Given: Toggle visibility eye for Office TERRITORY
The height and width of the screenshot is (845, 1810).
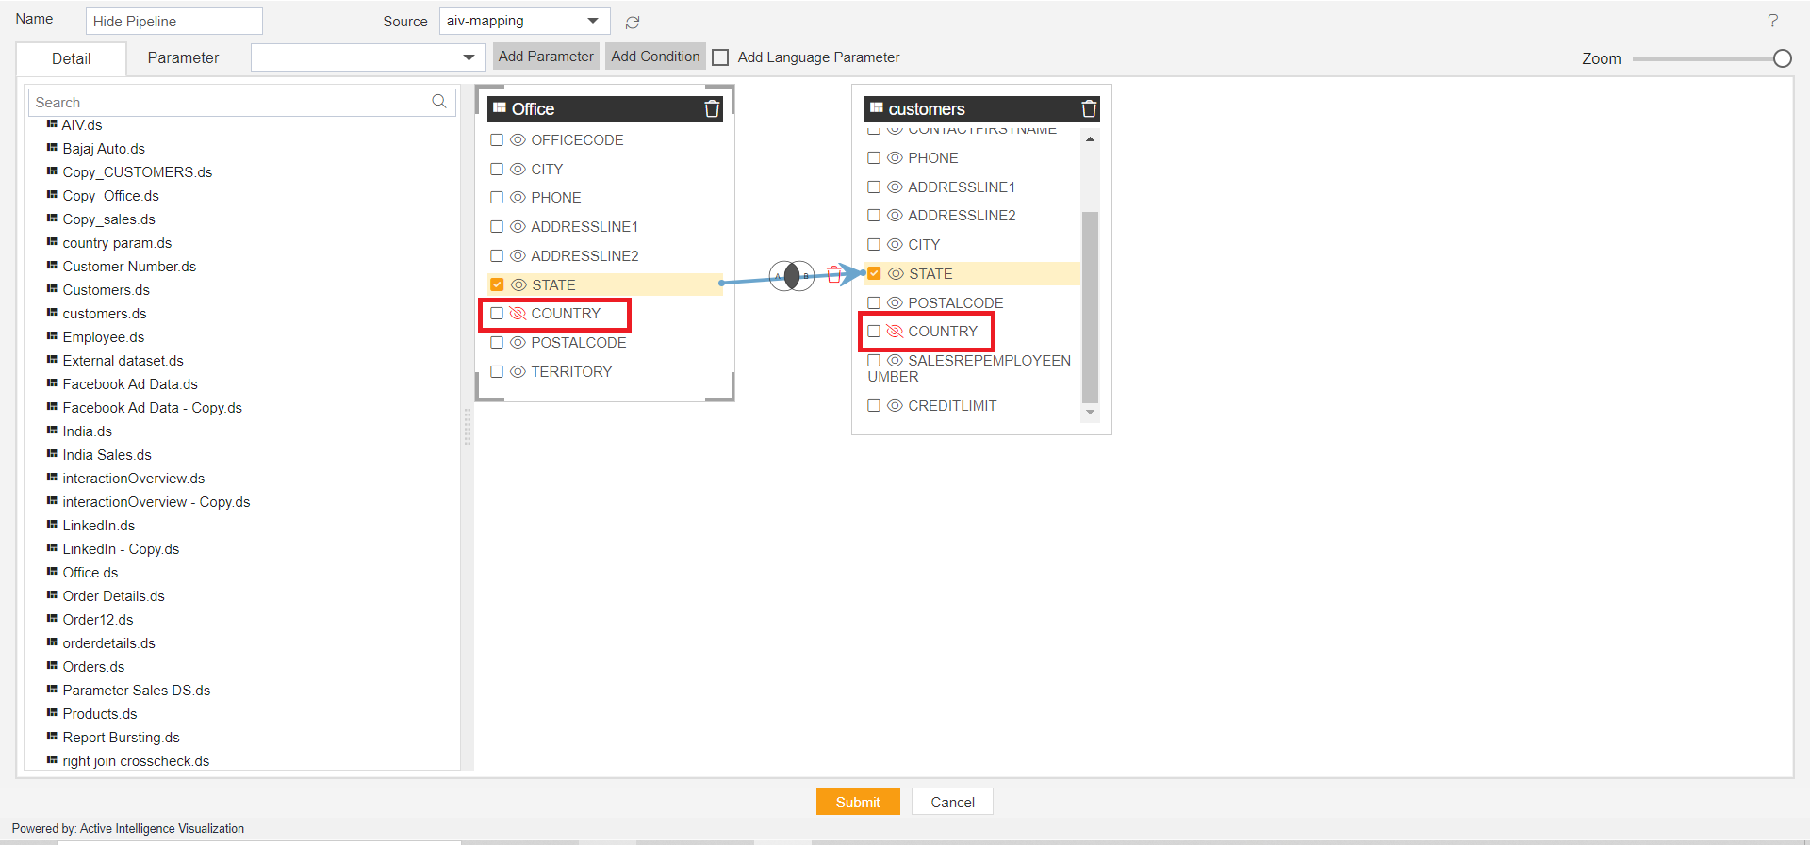Looking at the screenshot, I should [518, 372].
